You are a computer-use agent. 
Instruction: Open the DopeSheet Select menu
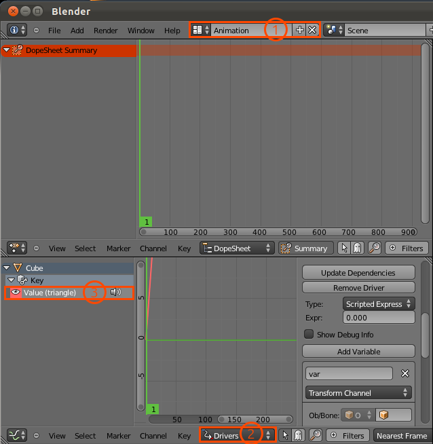(x=85, y=248)
